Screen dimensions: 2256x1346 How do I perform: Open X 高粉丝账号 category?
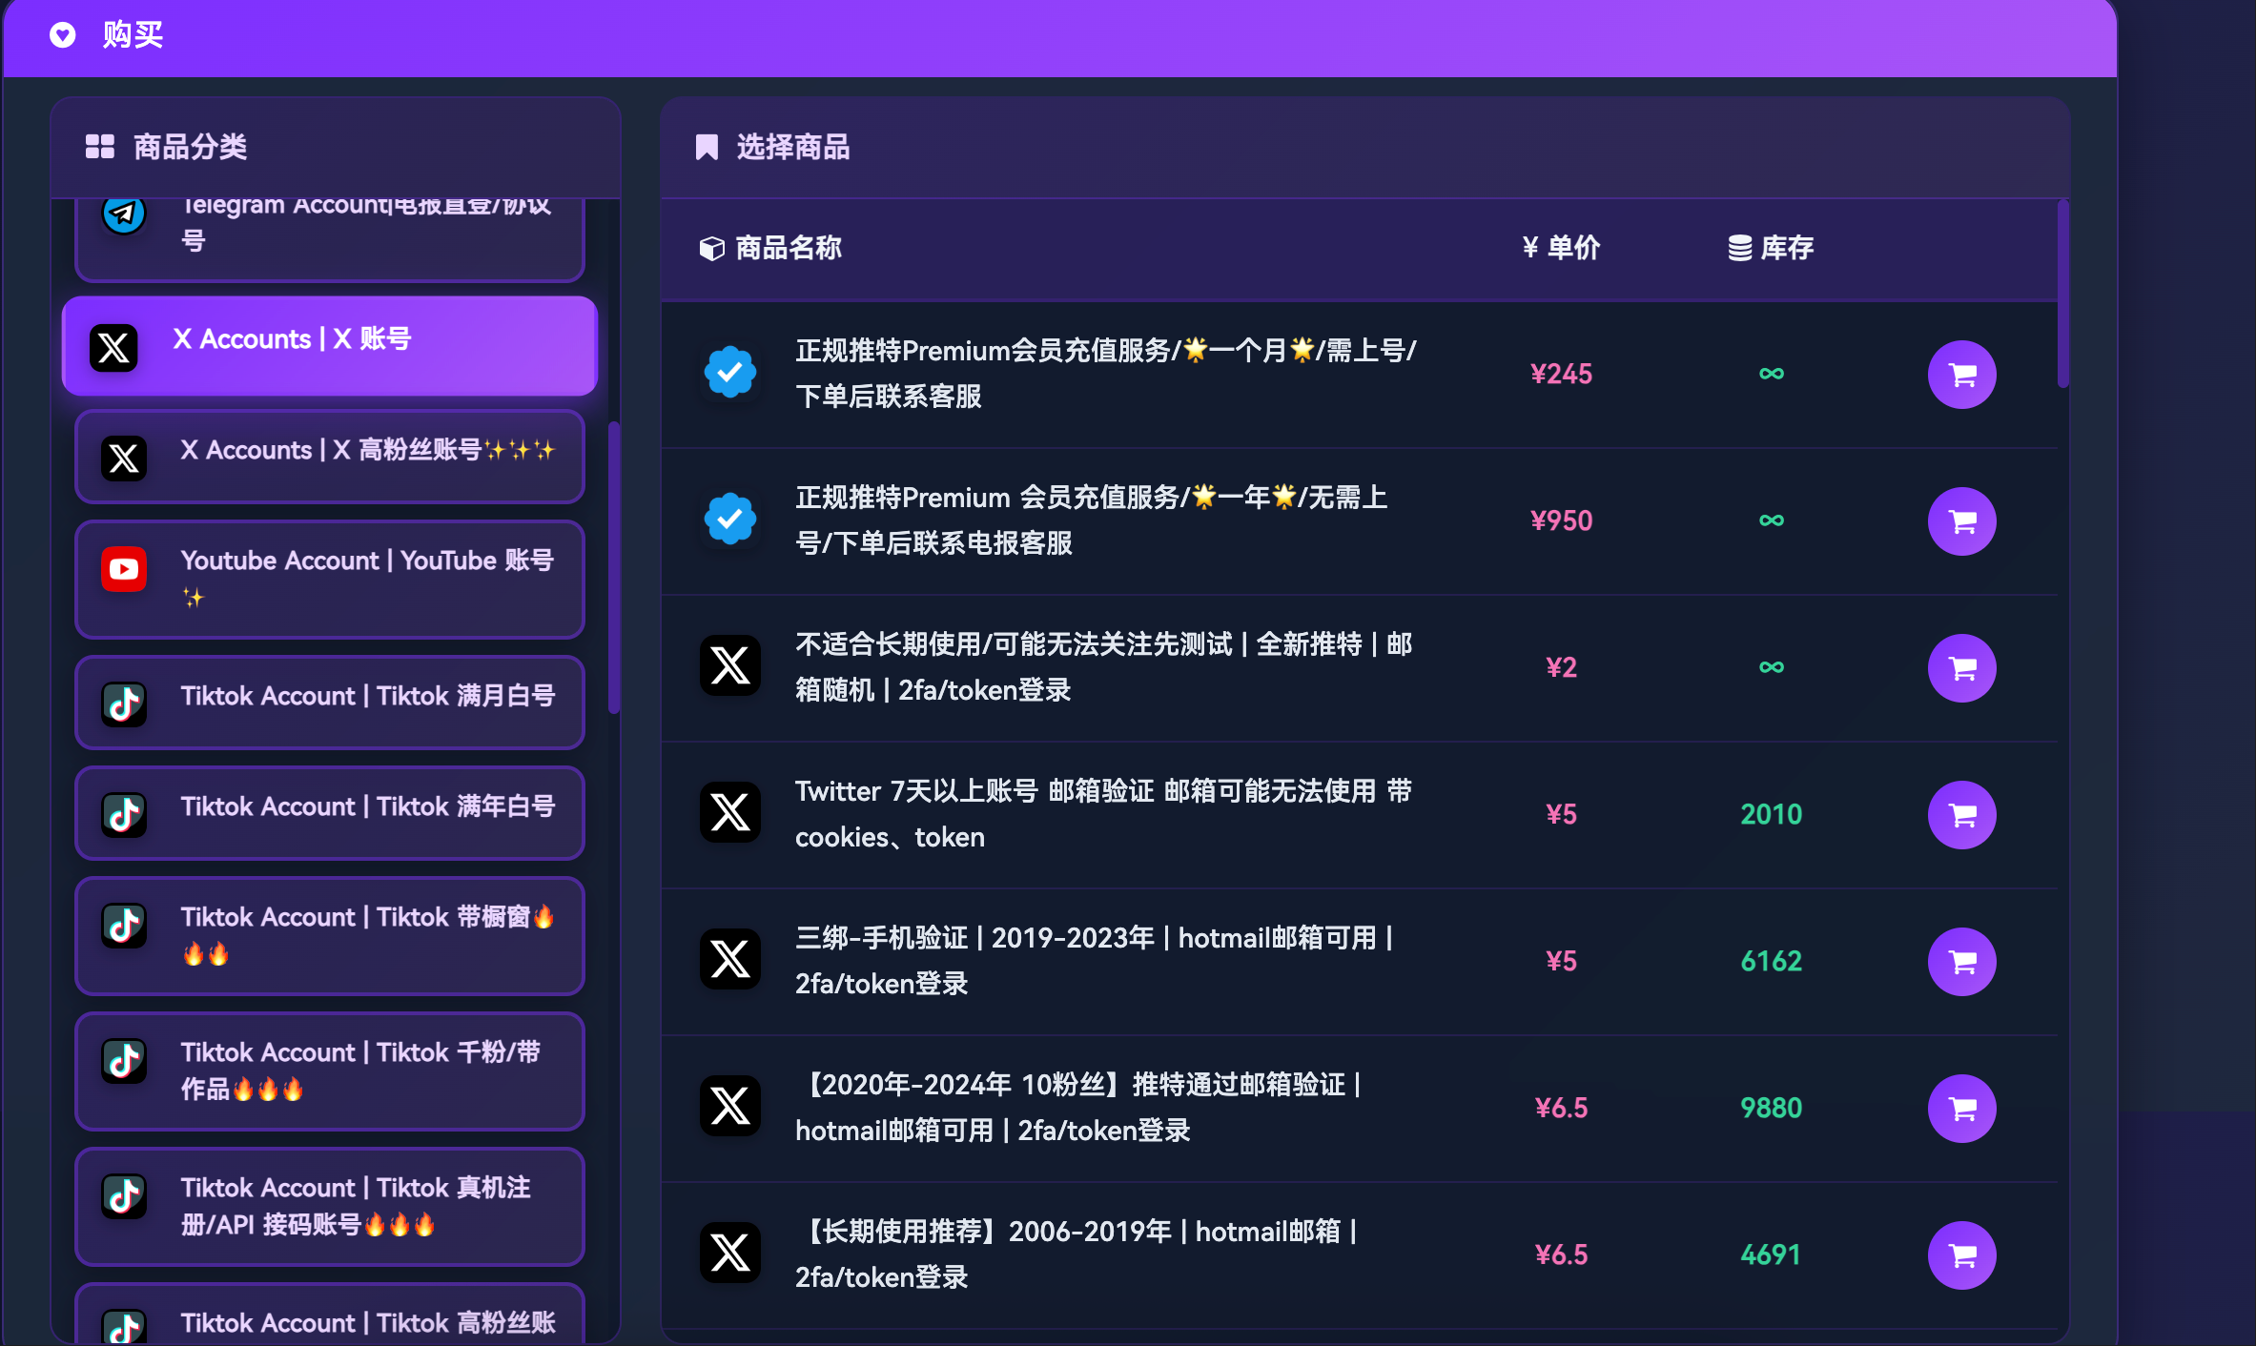329,456
